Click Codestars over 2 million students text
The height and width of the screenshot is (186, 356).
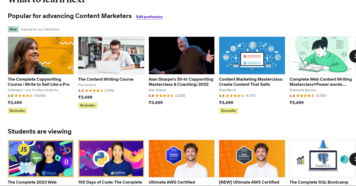(x=34, y=90)
